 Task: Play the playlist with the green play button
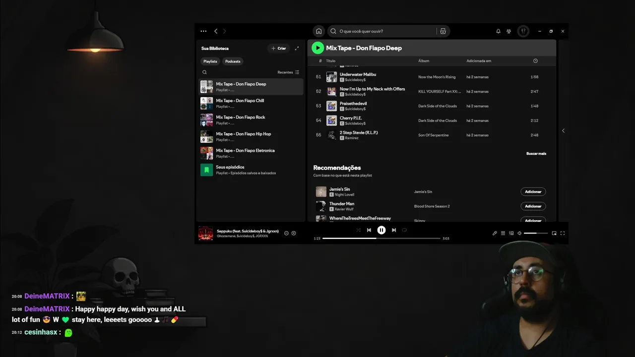pyautogui.click(x=317, y=48)
